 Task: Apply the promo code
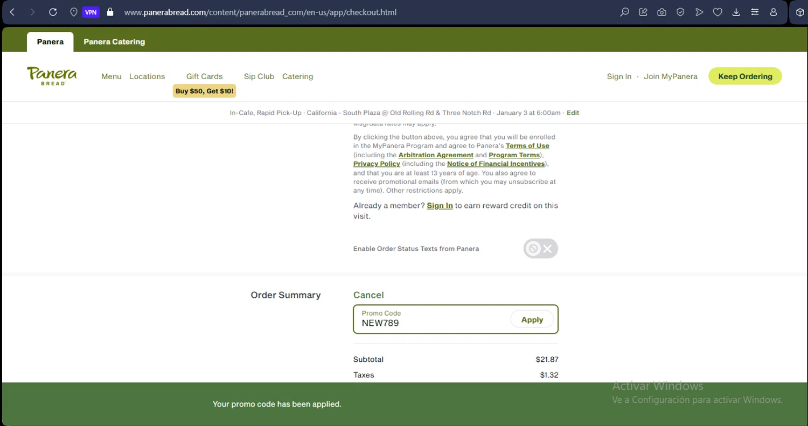tap(532, 320)
